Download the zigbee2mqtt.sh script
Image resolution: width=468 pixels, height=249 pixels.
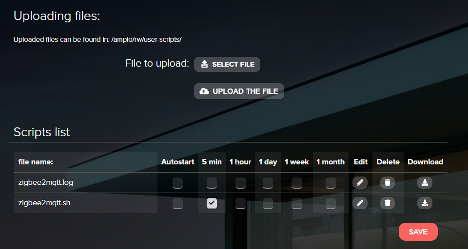(425, 203)
